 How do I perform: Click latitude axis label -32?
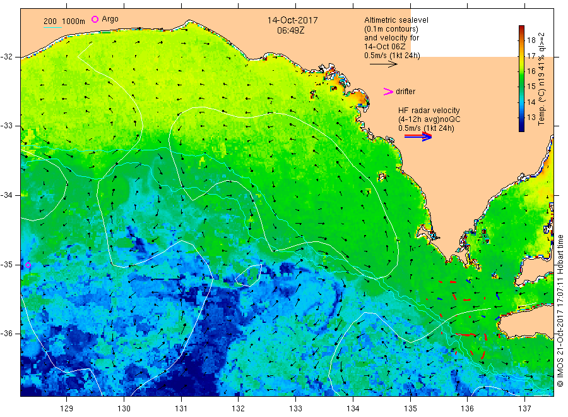6,57
